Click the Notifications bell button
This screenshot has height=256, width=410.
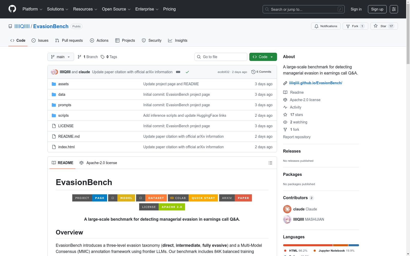(326, 26)
